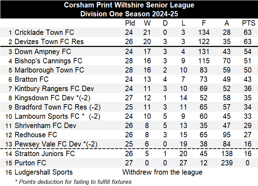258x186 pixels.
Task: Click the points deduction footnote text
Action: [73, 182]
